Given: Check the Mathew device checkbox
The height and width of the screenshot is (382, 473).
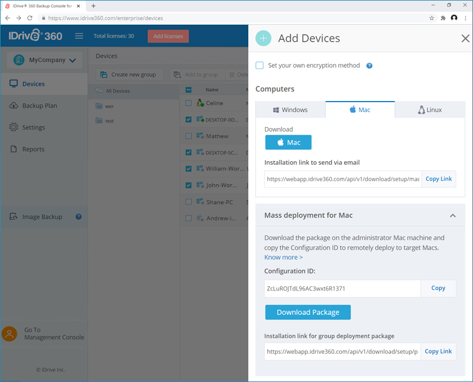Looking at the screenshot, I should (189, 136).
